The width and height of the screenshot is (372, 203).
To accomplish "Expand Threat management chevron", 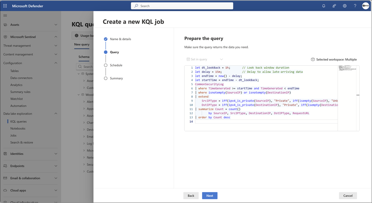I will [56, 46].
